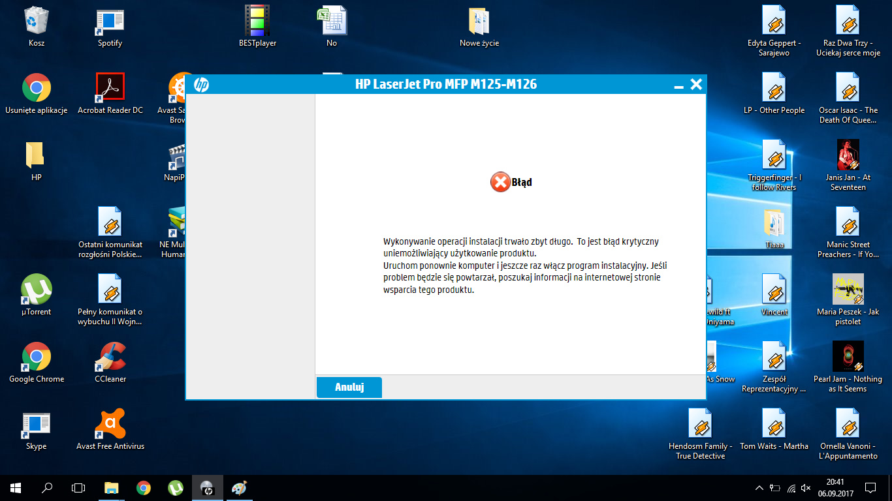The image size is (892, 501).
Task: Expand hidden system tray icons chevron
Action: click(759, 487)
